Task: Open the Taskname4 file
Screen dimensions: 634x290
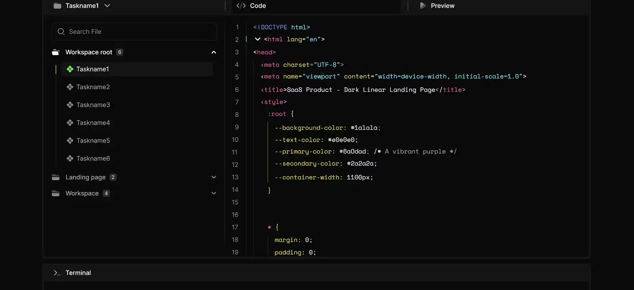Action: 93,123
